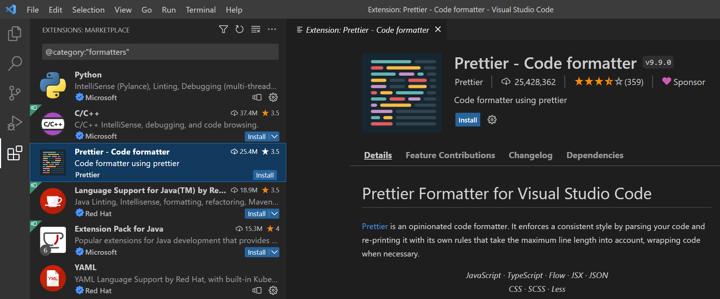Click the EXTENSIONS: MARKETPLACE header
This screenshot has width=720, height=299.
(x=86, y=30)
